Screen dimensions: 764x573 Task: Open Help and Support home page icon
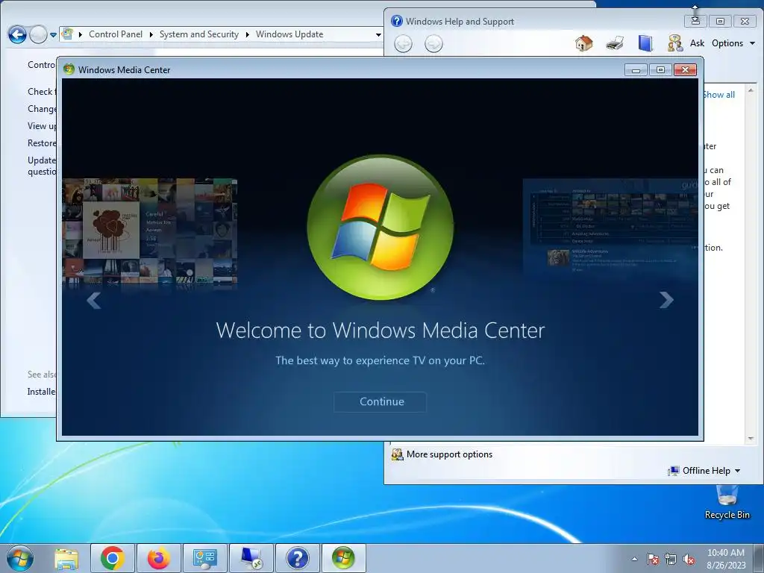click(583, 43)
